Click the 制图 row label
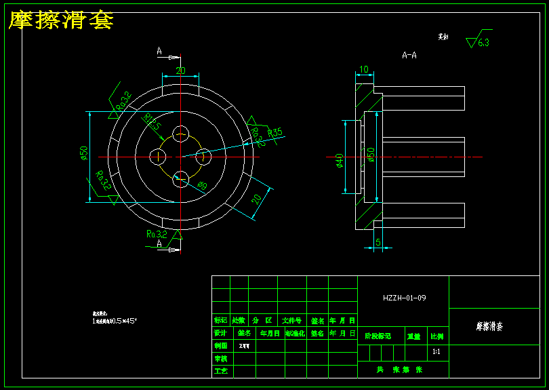This screenshot has width=549, height=390. 220,346
